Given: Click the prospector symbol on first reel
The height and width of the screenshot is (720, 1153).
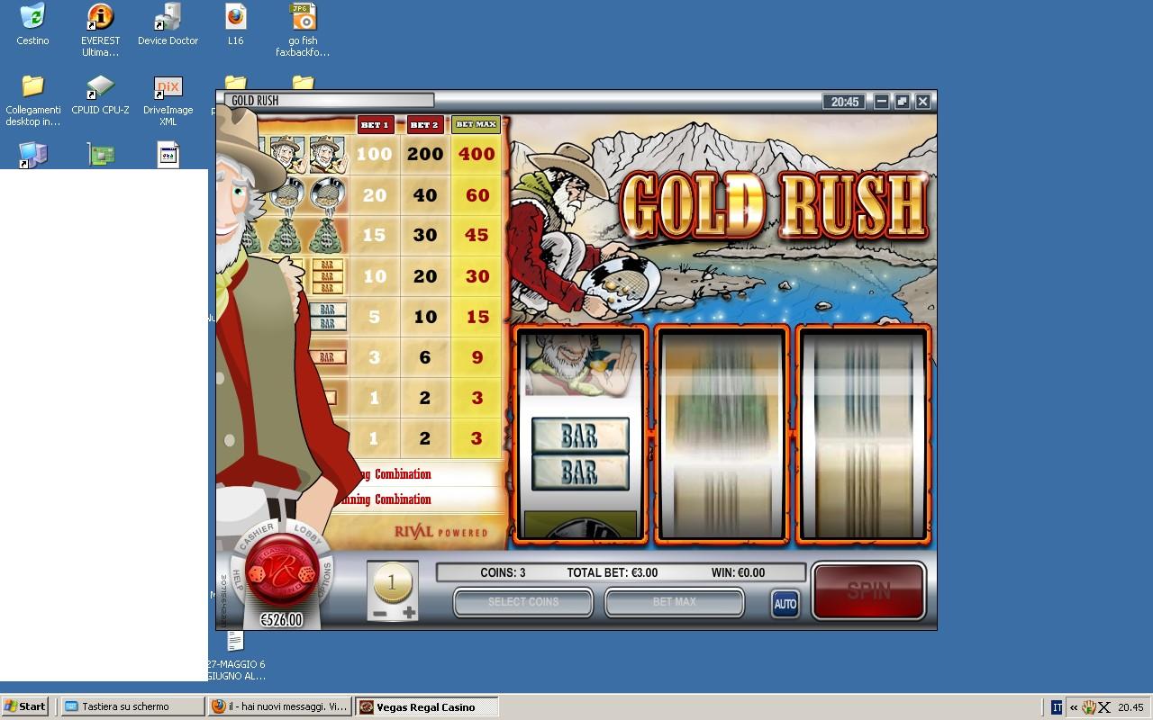Looking at the screenshot, I should point(579,364).
